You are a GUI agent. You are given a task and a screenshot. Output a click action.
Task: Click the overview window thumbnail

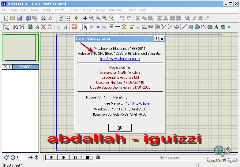[20, 48]
